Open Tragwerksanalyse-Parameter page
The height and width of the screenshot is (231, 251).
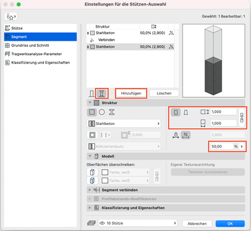click(x=40, y=54)
